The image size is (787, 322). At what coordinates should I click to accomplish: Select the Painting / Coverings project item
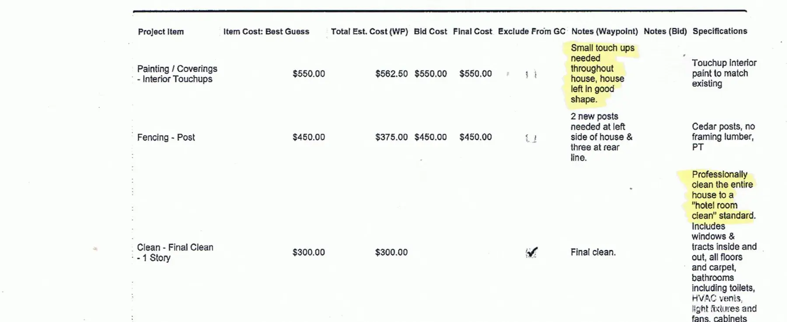pyautogui.click(x=177, y=74)
